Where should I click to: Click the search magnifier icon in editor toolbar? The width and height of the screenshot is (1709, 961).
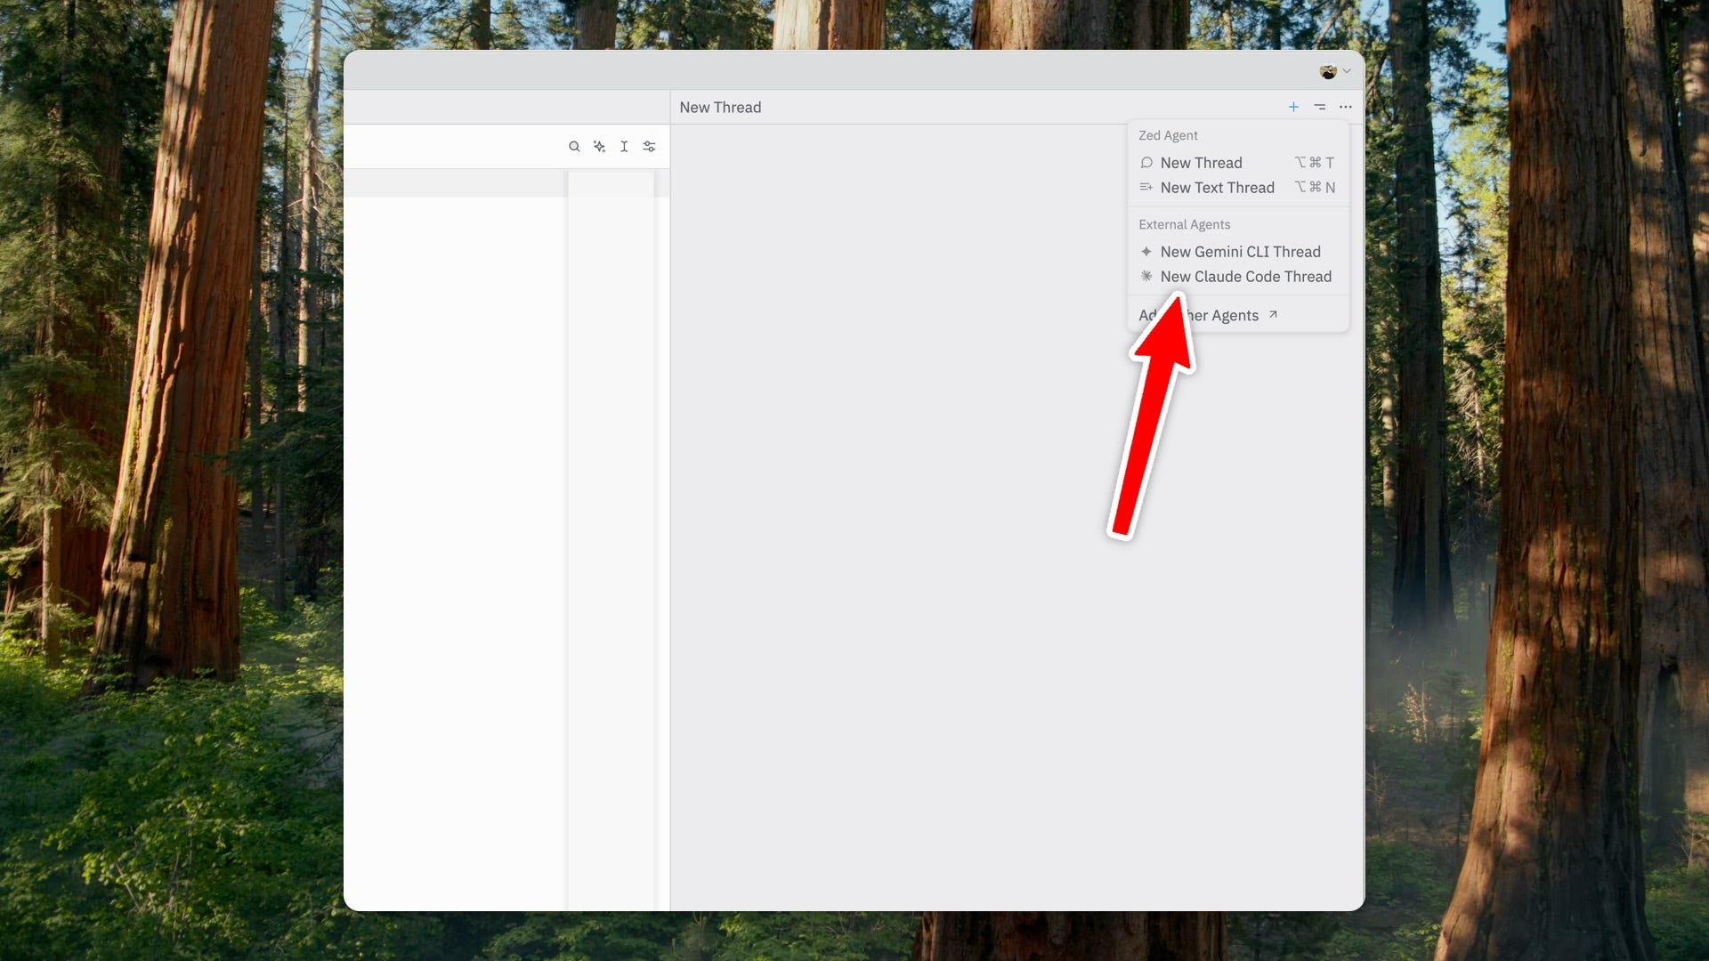574,147
